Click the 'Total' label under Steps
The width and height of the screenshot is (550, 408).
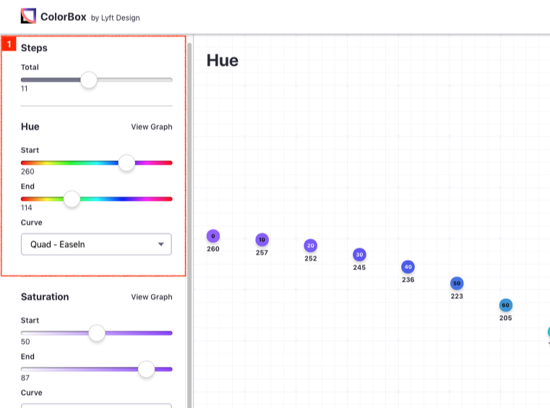coord(30,67)
